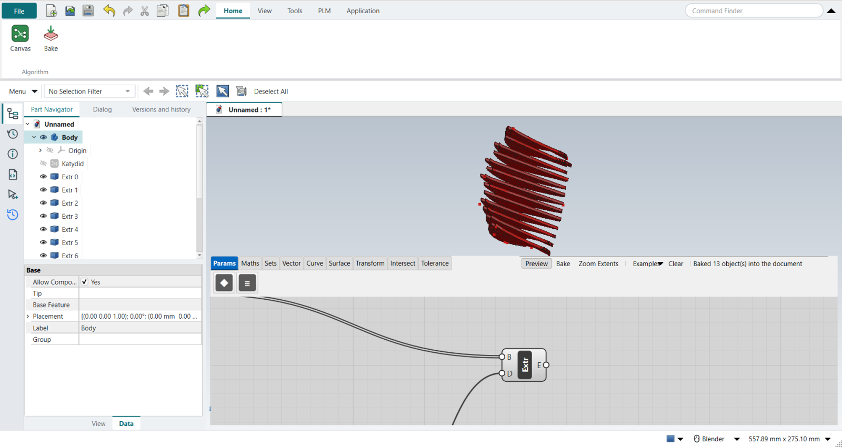Click the diamond shaped params icon
The width and height of the screenshot is (842, 447).
[x=224, y=283]
